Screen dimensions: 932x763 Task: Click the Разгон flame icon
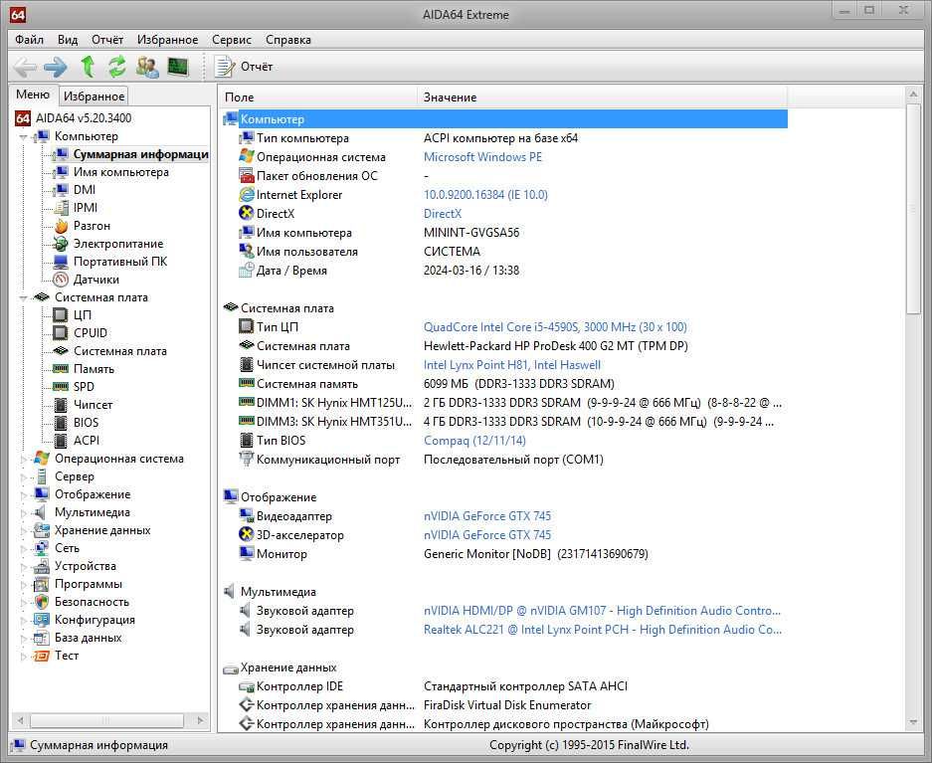(x=61, y=226)
